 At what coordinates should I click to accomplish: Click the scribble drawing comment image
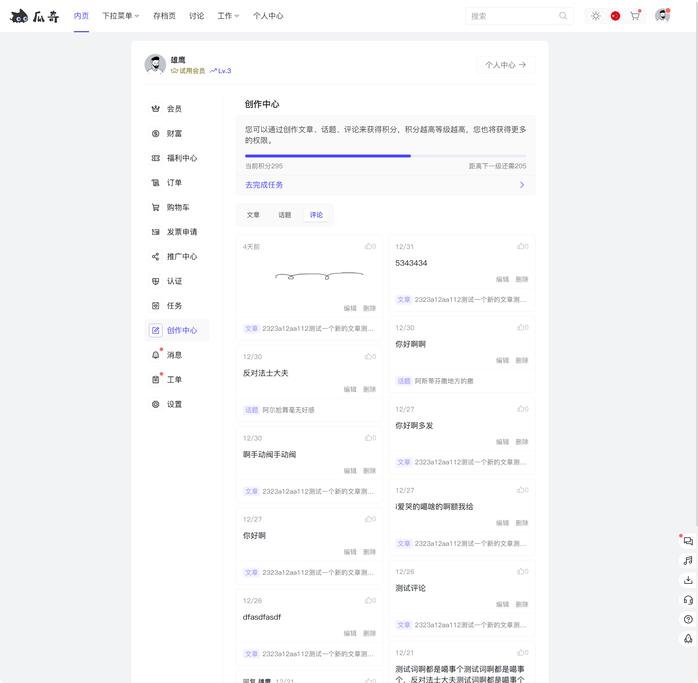(319, 276)
